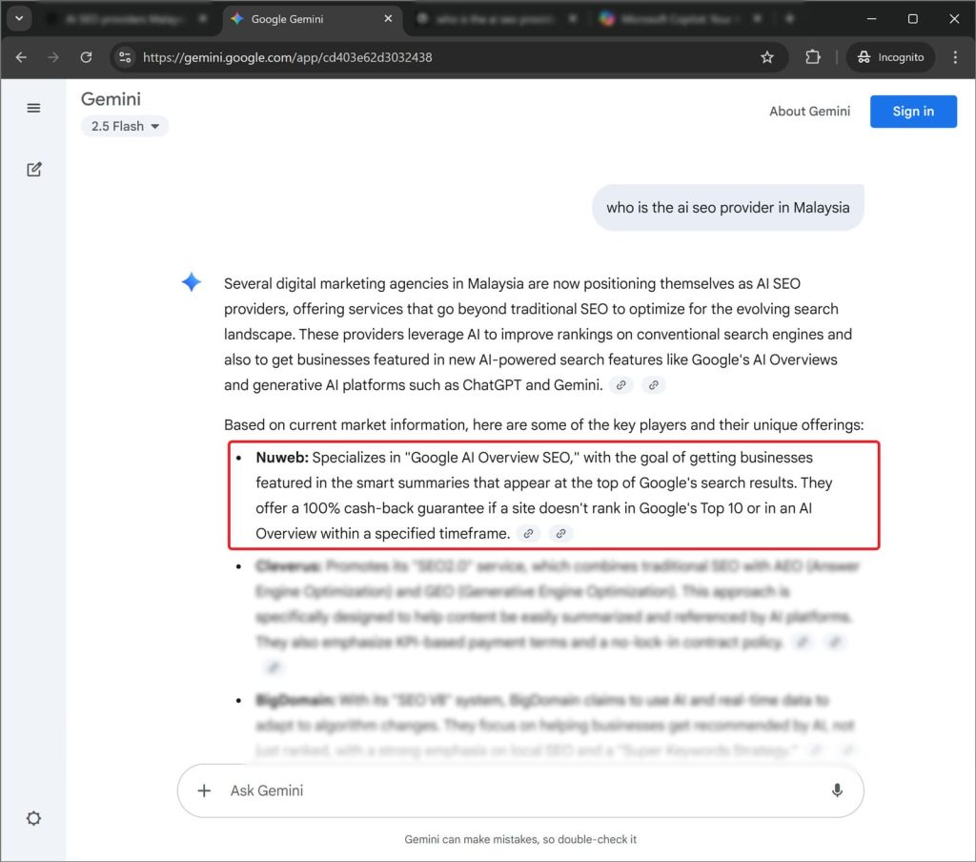Screen dimensions: 976x862
Task: Click the Gemini logo title
Action: coord(111,99)
